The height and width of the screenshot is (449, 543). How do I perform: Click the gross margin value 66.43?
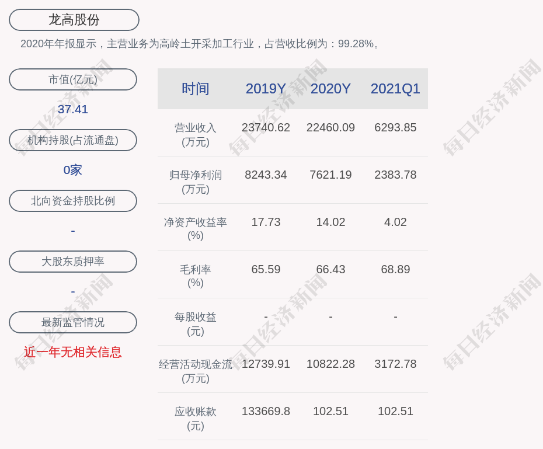[x=330, y=269]
